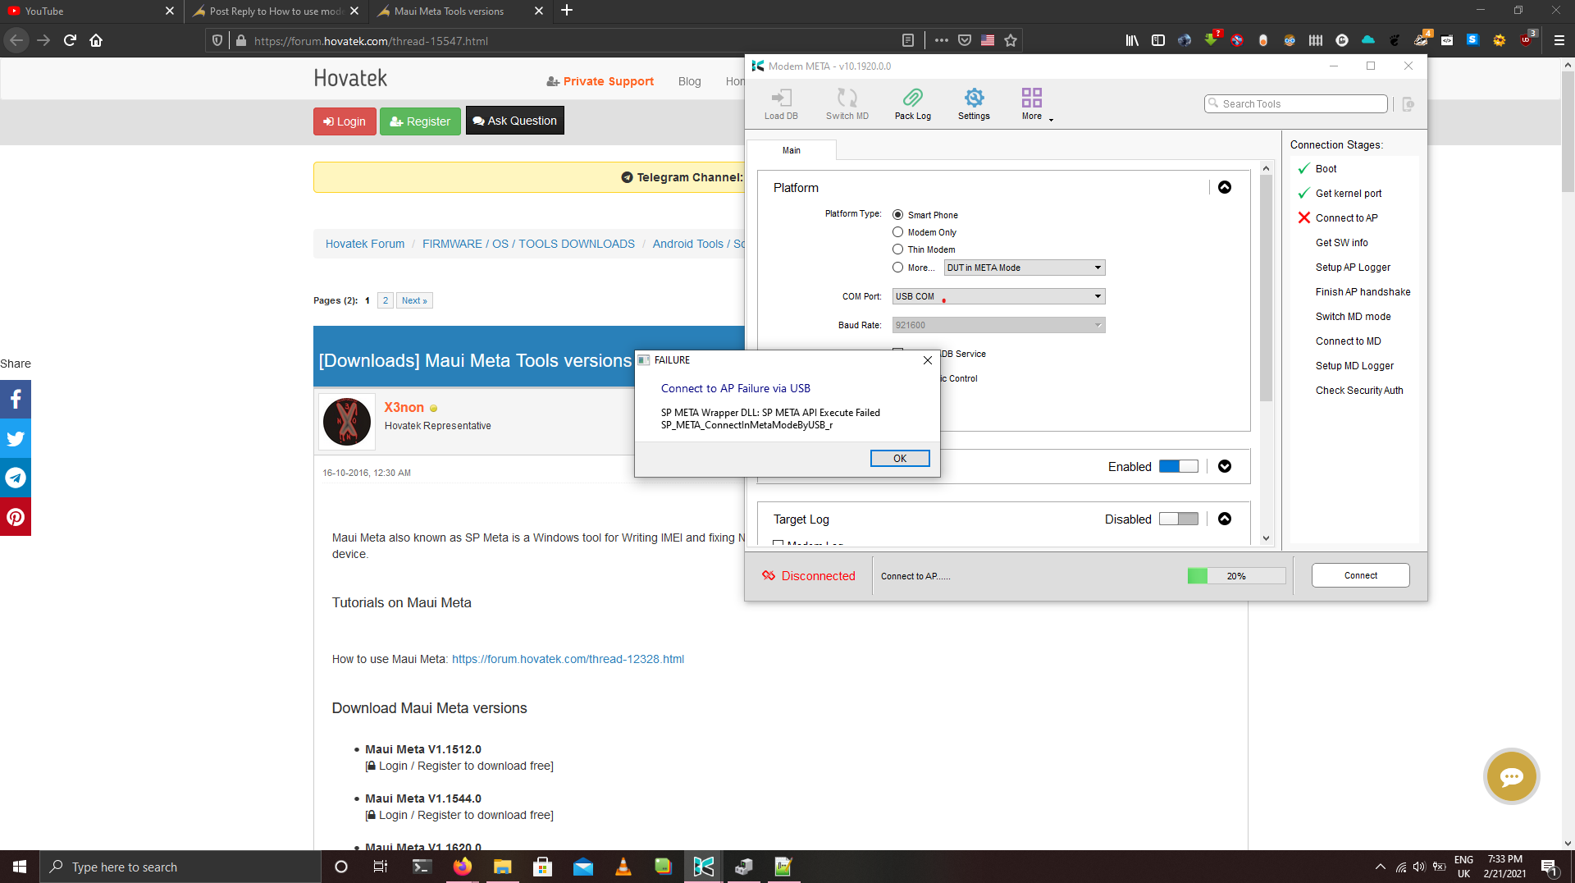Collapse the Target Log section

(1225, 519)
